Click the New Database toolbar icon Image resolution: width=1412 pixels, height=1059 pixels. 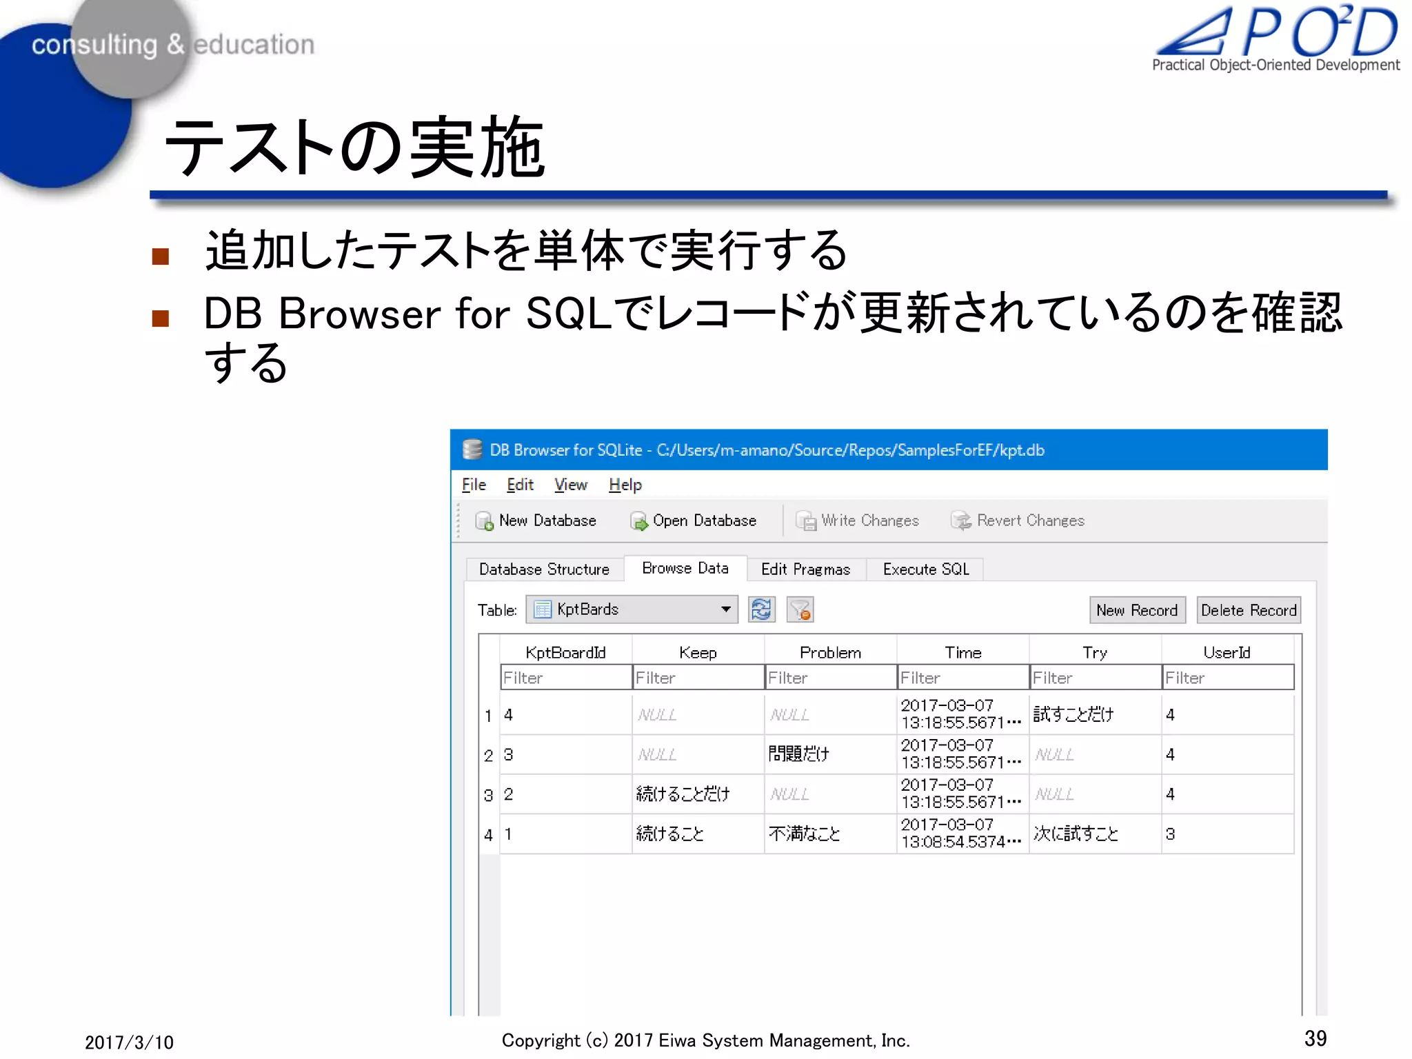pyautogui.click(x=484, y=521)
